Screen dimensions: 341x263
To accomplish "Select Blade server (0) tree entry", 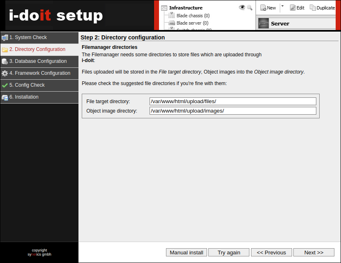I will pyautogui.click(x=192, y=23).
